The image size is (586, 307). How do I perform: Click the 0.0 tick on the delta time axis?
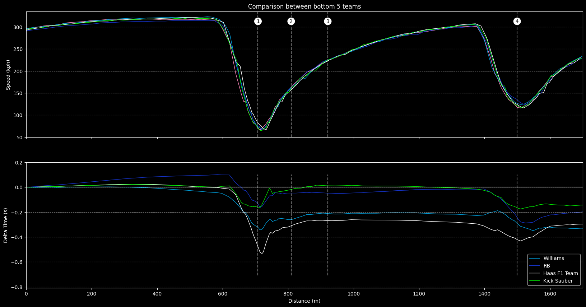coord(19,187)
